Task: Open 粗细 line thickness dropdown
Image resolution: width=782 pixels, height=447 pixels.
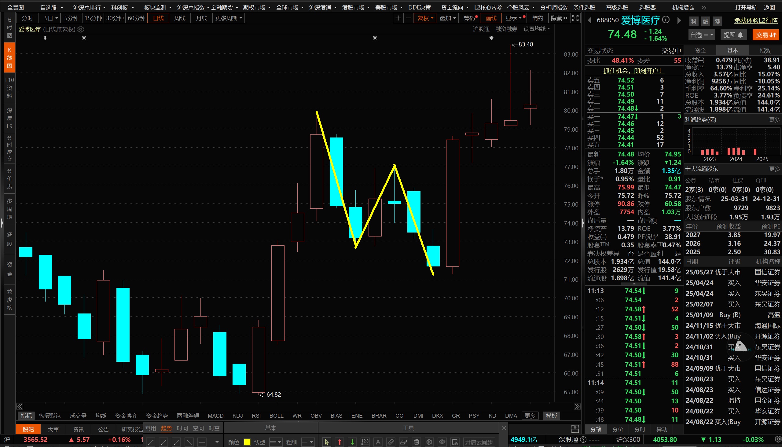Action: coord(308,442)
